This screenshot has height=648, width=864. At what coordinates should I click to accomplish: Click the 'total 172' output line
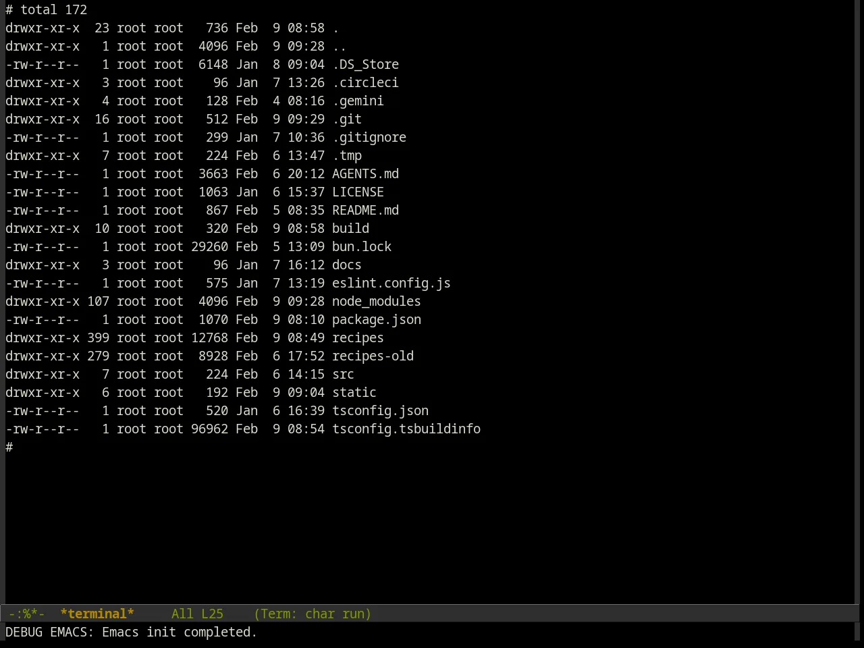pyautogui.click(x=54, y=9)
